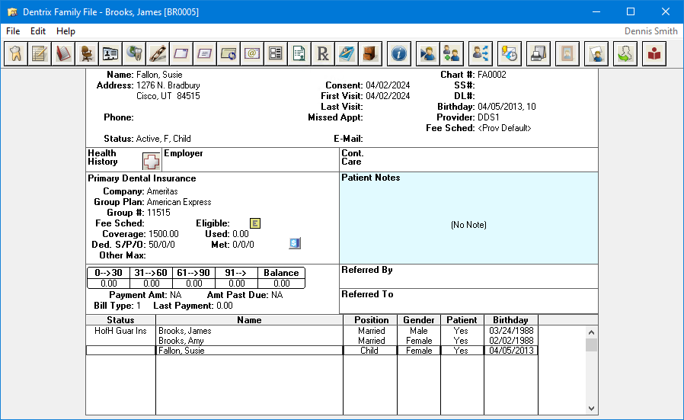The height and width of the screenshot is (420, 684).
Task: Select Brooks, James in family list
Action: 185,331
